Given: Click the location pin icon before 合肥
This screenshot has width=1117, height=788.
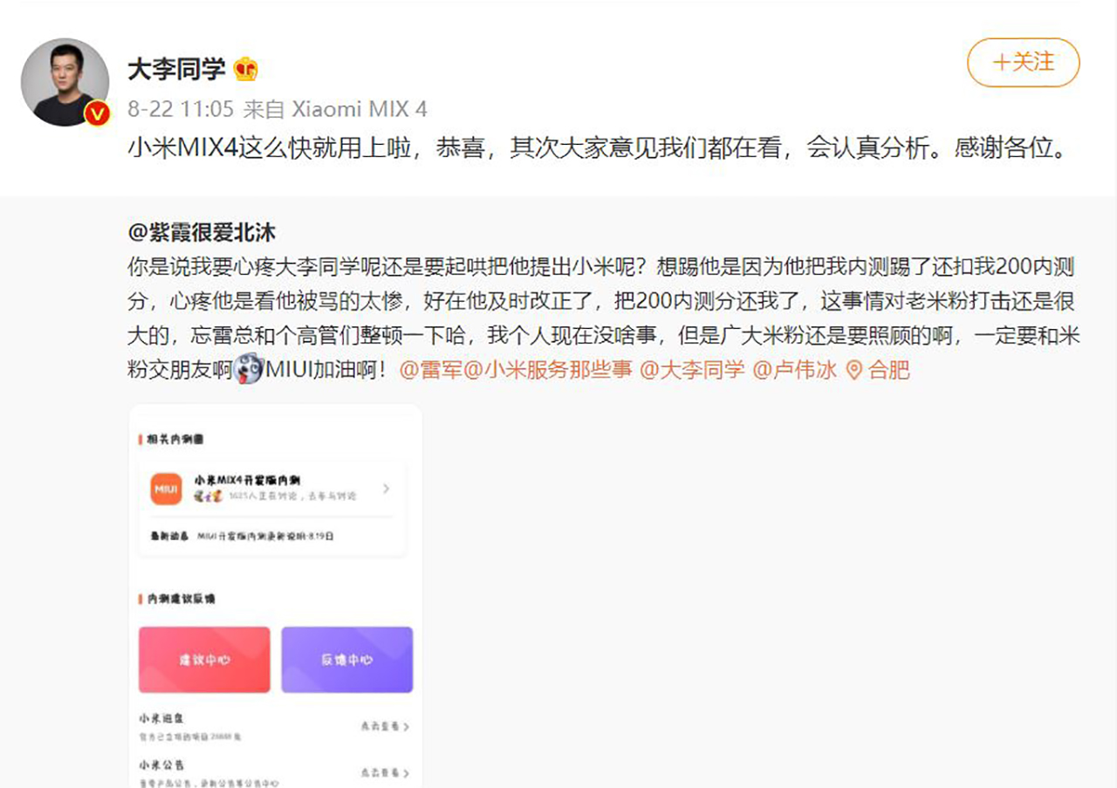Looking at the screenshot, I should click(854, 370).
